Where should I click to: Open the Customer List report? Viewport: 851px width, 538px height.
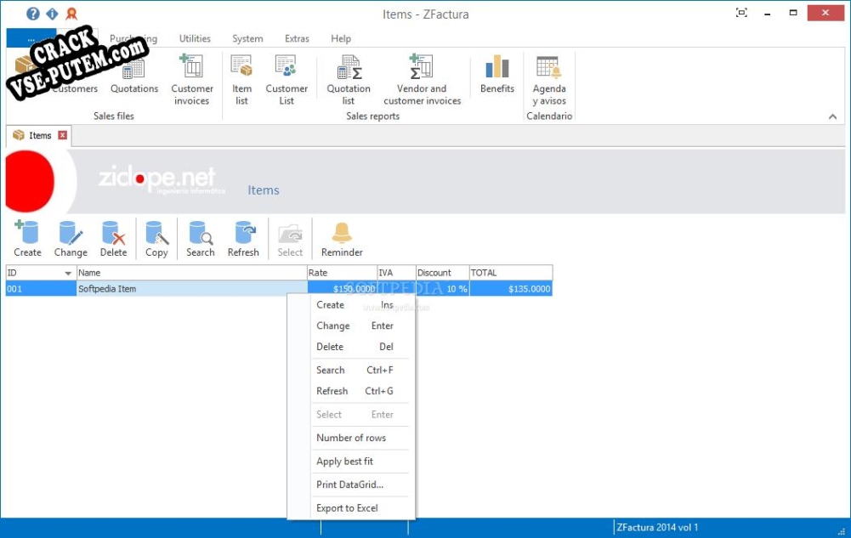point(286,80)
